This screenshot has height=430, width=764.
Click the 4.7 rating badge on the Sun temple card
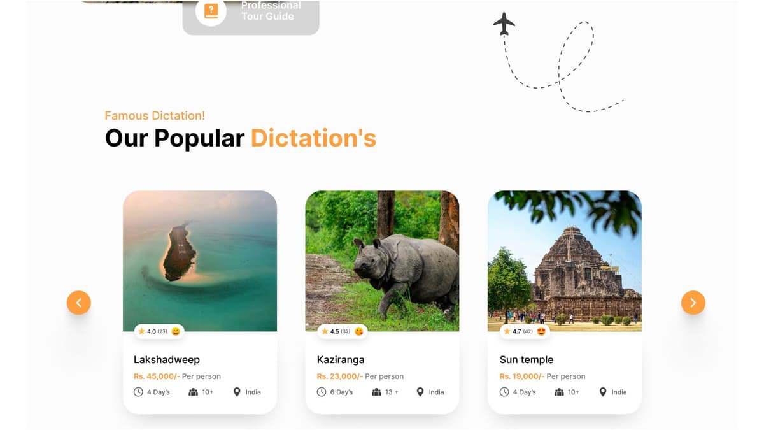525,331
